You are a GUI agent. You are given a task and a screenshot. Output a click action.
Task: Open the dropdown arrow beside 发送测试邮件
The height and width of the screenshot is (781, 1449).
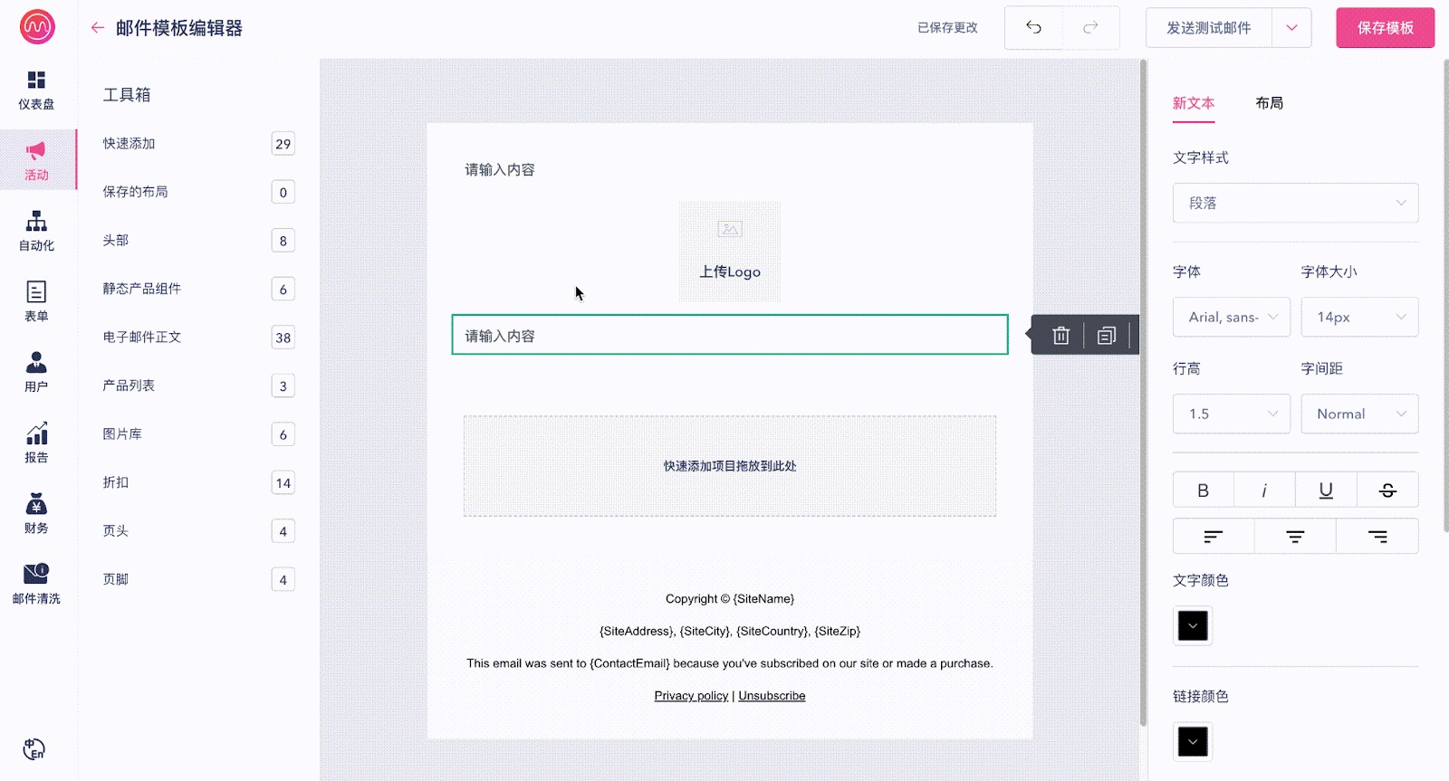[1291, 28]
